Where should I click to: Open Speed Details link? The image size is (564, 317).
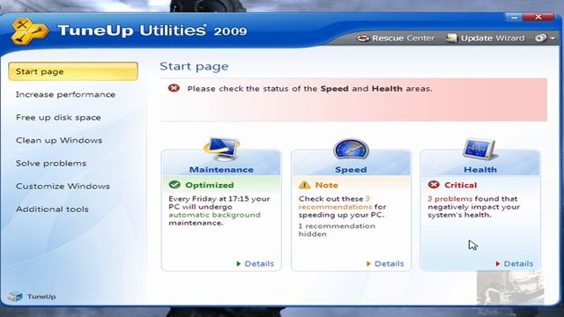coord(385,263)
